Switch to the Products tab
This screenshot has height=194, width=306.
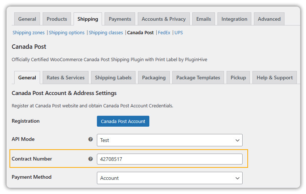click(57, 19)
